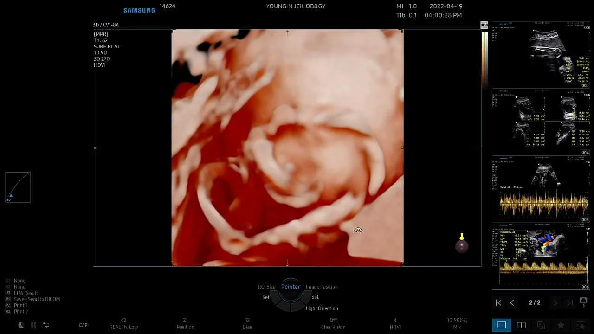Select ROI Size trackball mode
This screenshot has height=334, width=594.
tap(267, 287)
